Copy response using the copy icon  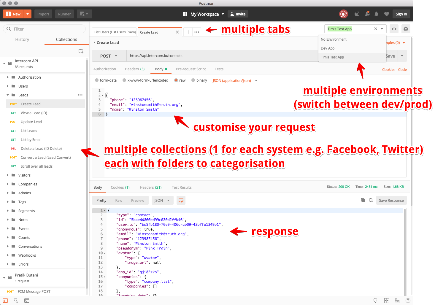pyautogui.click(x=363, y=200)
